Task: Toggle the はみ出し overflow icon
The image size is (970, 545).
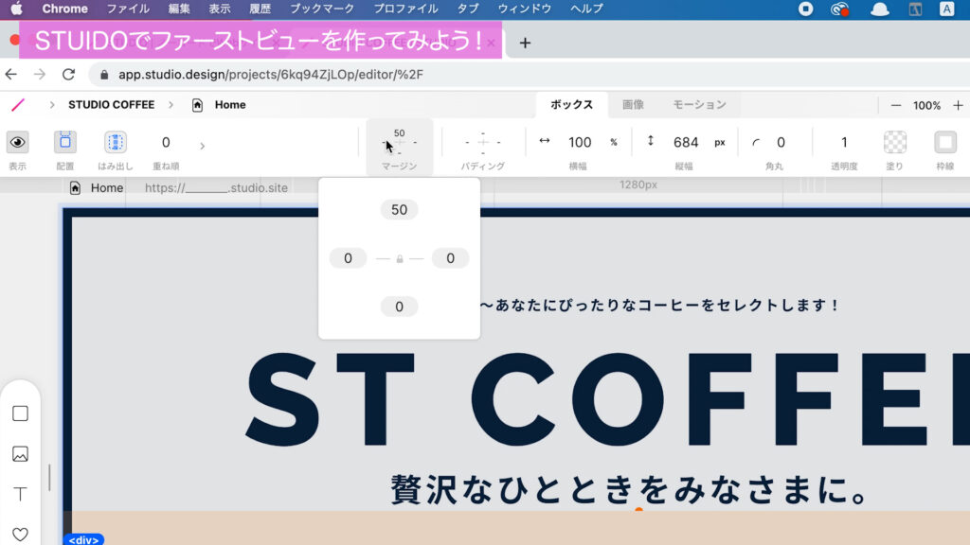Action: pos(115,142)
